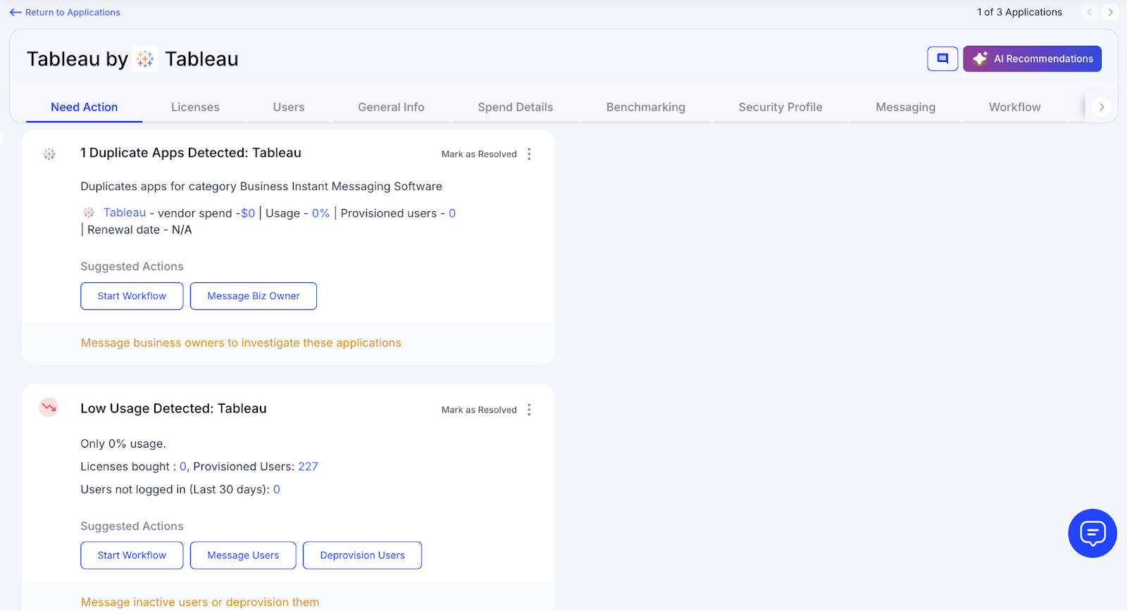Open the Tableau link in duplicates list
Viewport: 1127px width, 611px height.
coord(125,213)
